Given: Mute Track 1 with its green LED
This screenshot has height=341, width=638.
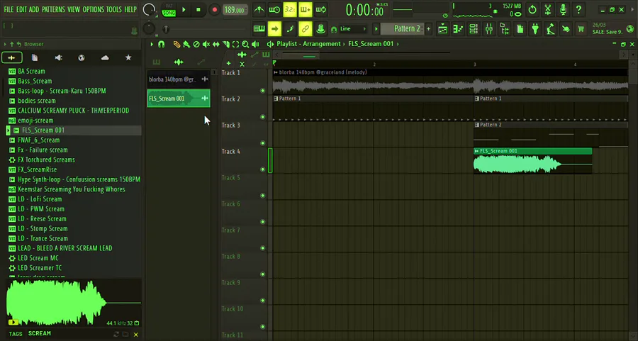Looking at the screenshot, I should click(262, 91).
